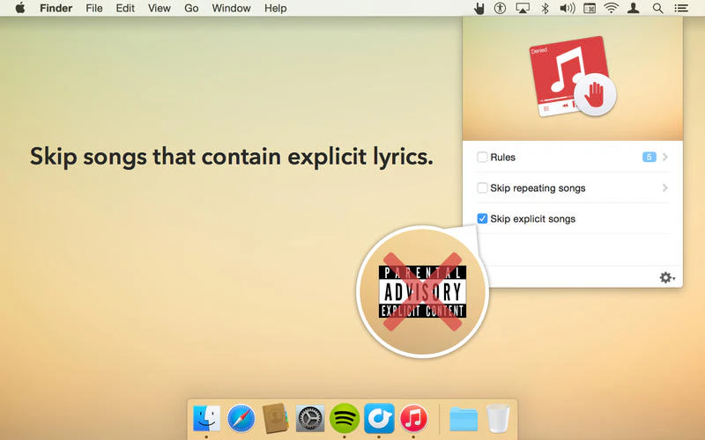Expand Skip repeating songs options chevron

coord(665,187)
